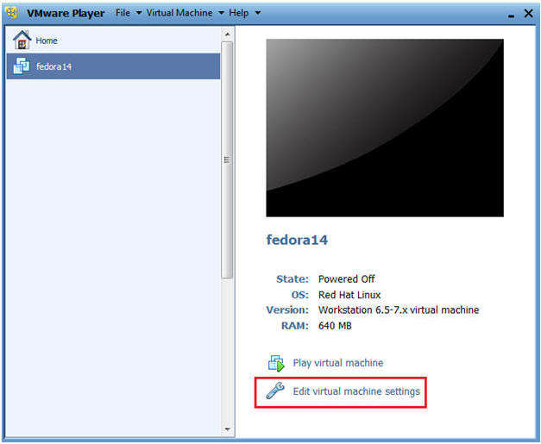Screen dimensions: 541x444
Task: Open the Help menu
Action: 238,13
